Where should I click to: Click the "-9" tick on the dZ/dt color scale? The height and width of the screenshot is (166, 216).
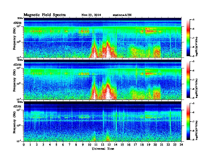[193, 140]
